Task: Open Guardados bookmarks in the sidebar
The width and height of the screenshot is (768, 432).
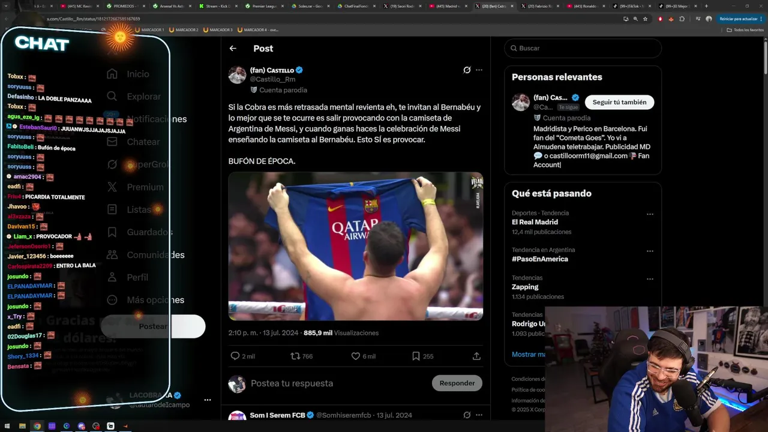Action: pyautogui.click(x=139, y=232)
